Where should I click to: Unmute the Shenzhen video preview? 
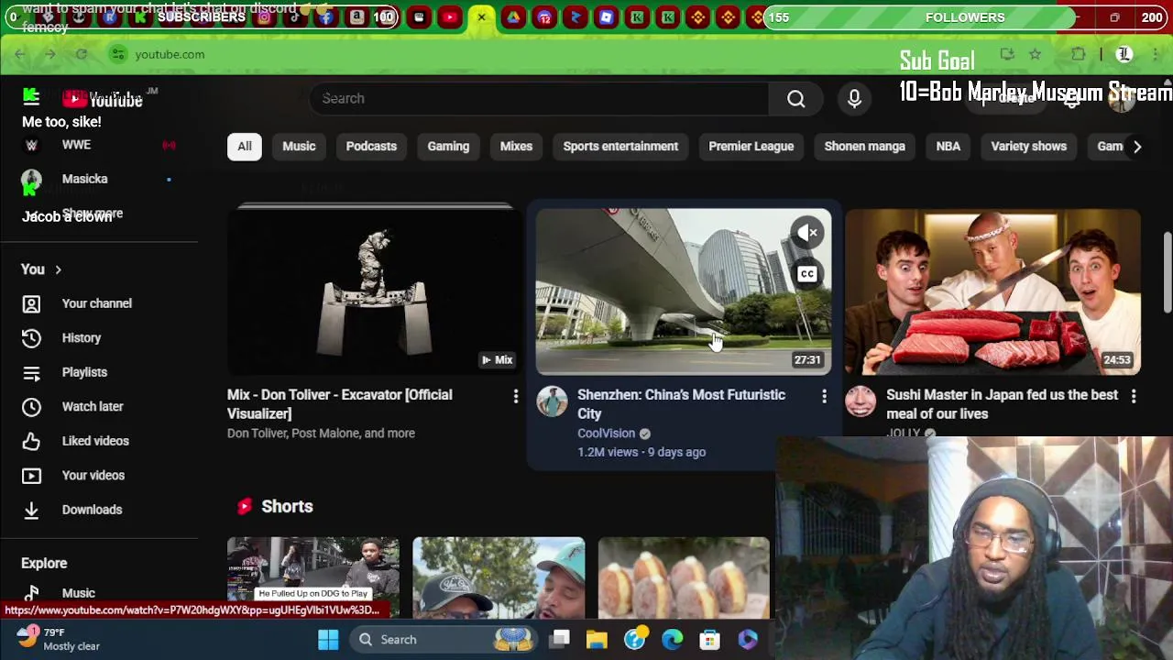[x=806, y=233]
